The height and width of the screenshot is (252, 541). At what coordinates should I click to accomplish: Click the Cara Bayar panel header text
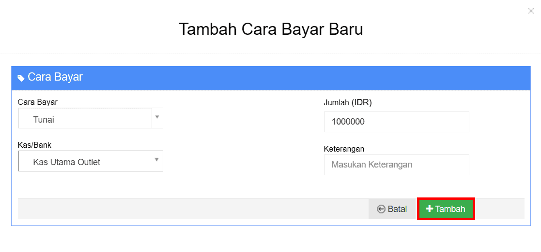(55, 77)
